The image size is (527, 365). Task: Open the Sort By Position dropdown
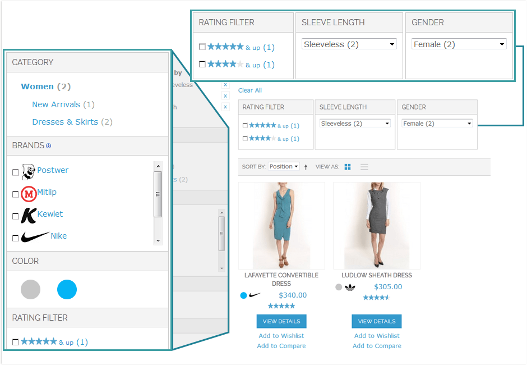coord(284,166)
